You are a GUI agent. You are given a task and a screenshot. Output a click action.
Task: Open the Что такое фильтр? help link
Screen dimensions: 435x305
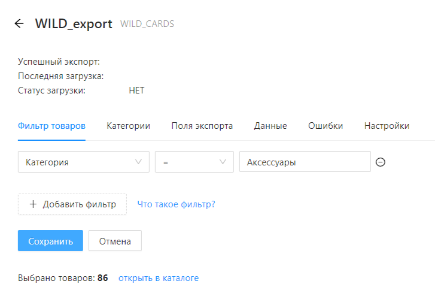176,204
